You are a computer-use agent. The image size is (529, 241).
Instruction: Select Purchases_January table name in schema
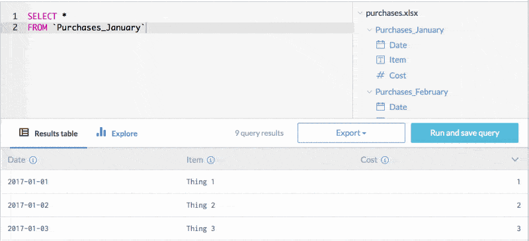409,30
